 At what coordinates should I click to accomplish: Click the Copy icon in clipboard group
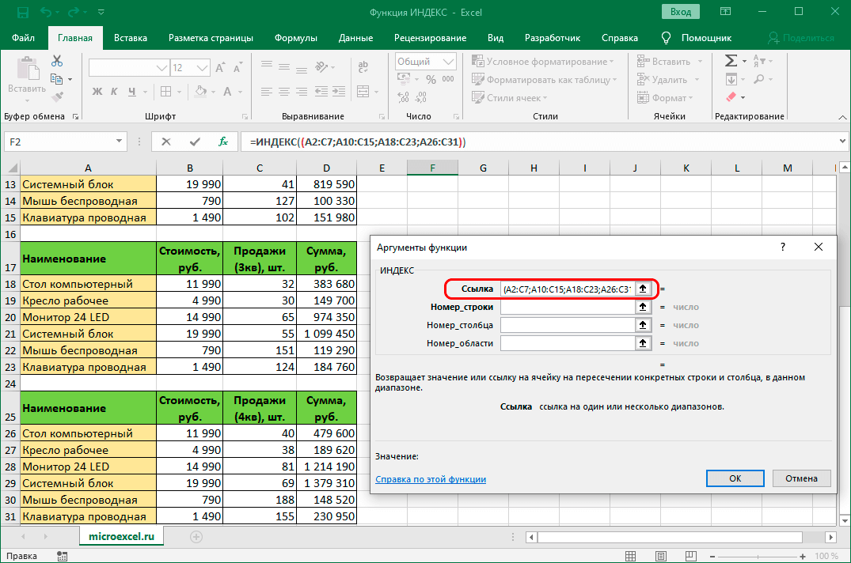(x=56, y=79)
